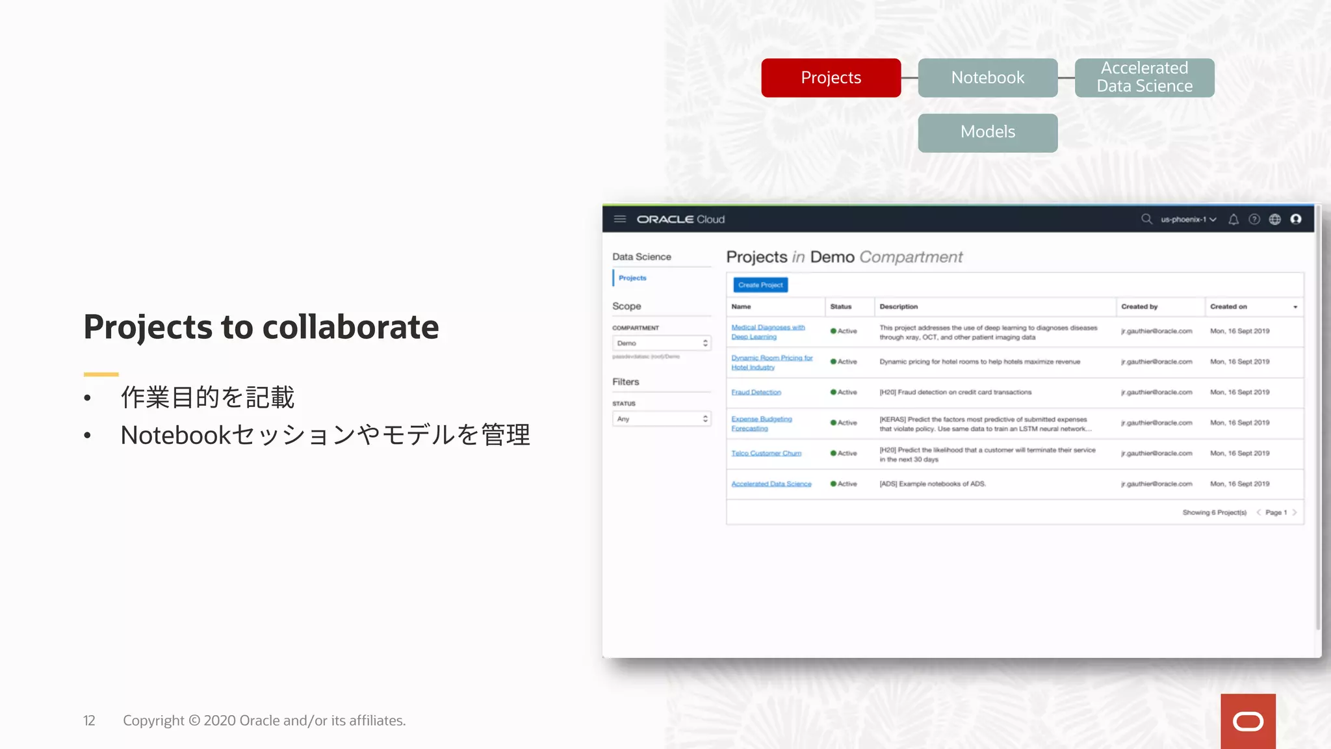The width and height of the screenshot is (1331, 749).
Task: Select the red Projects box in diagram
Action: pyautogui.click(x=831, y=78)
